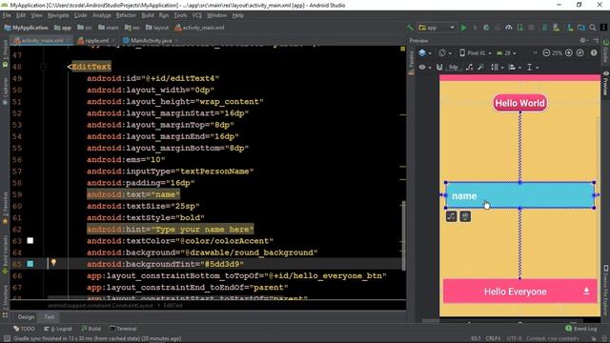This screenshot has width=610, height=343.
Task: Open the Tools menu
Action: (x=180, y=15)
